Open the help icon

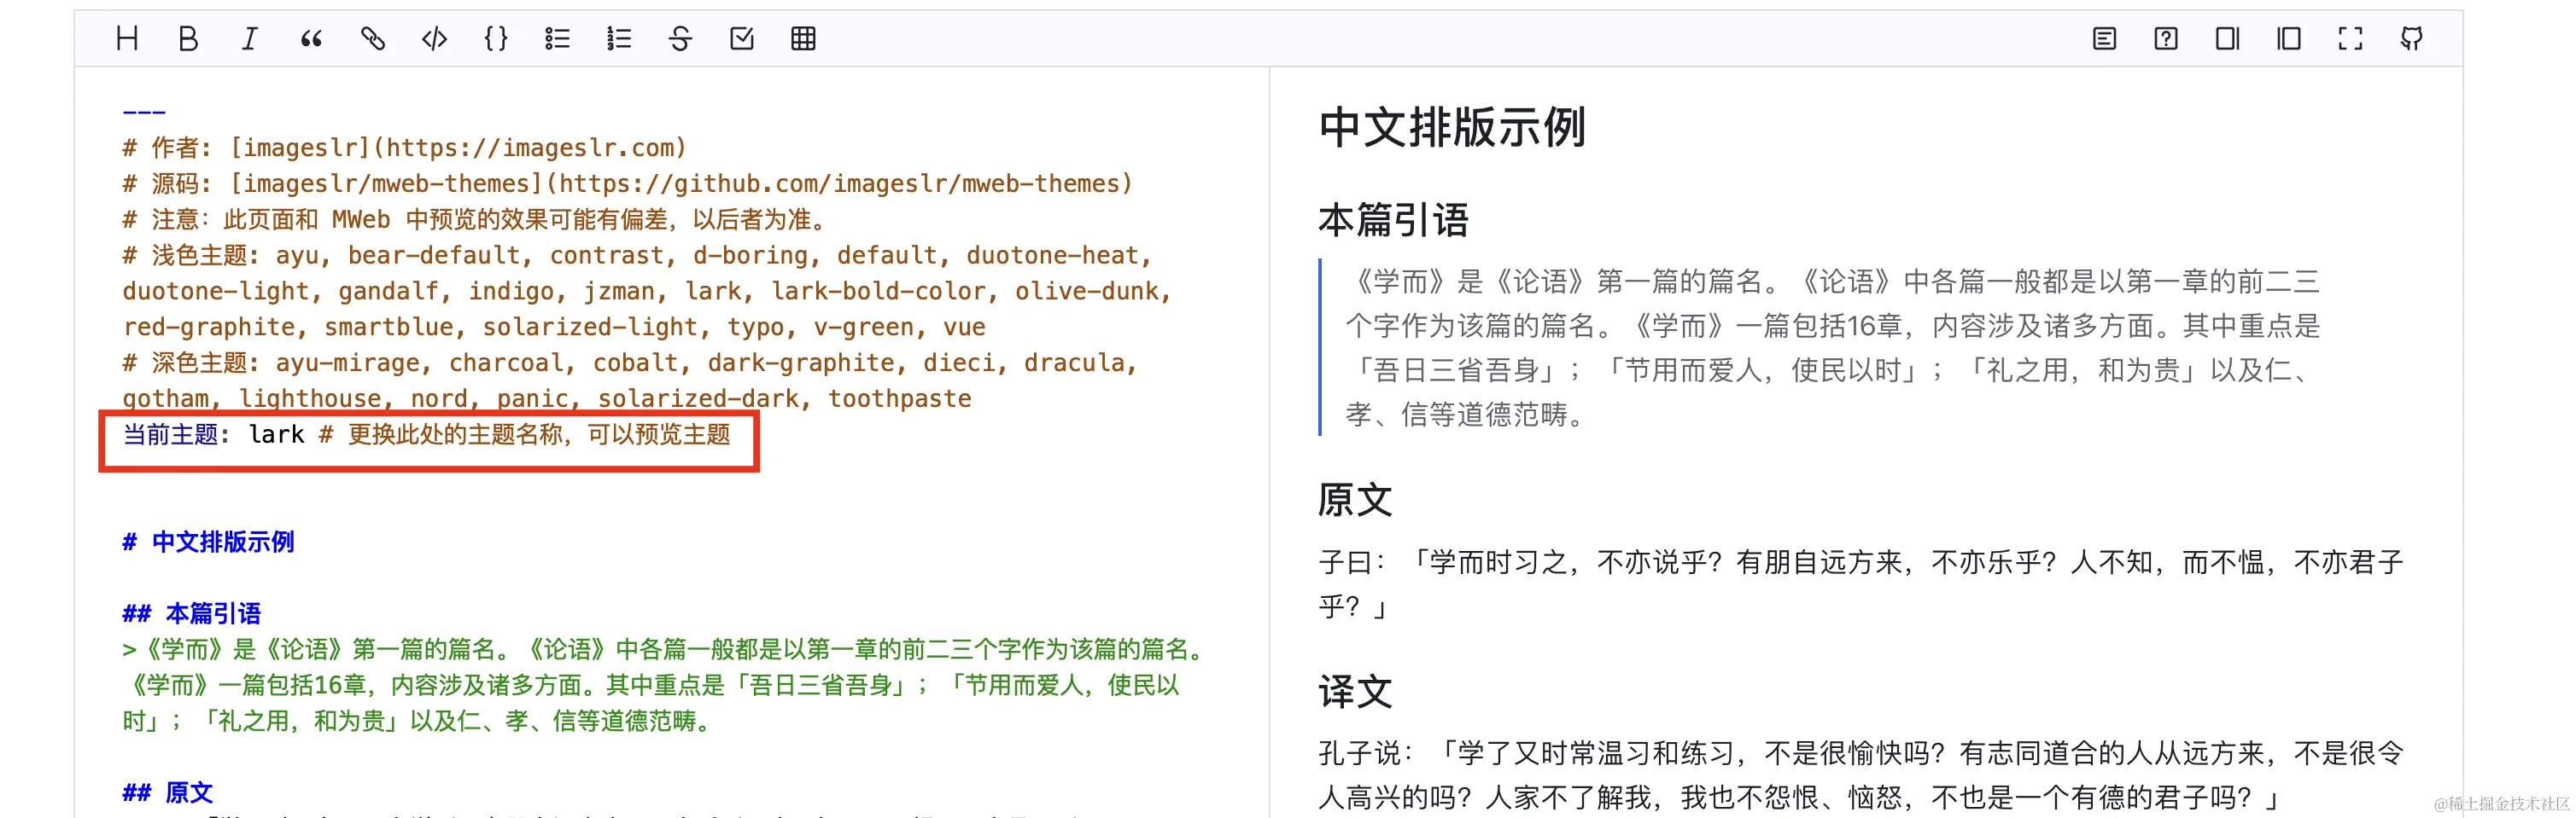[2166, 39]
